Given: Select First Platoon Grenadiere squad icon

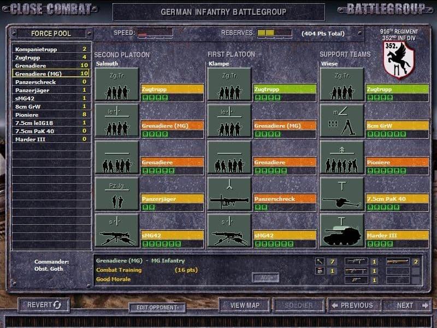Looking at the screenshot, I should pyautogui.click(x=229, y=157).
